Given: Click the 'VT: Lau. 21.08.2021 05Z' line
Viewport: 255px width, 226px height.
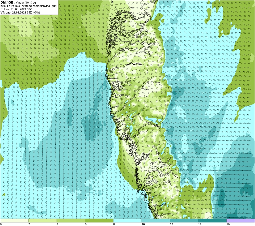Looking at the screenshot, I should pos(20,12).
